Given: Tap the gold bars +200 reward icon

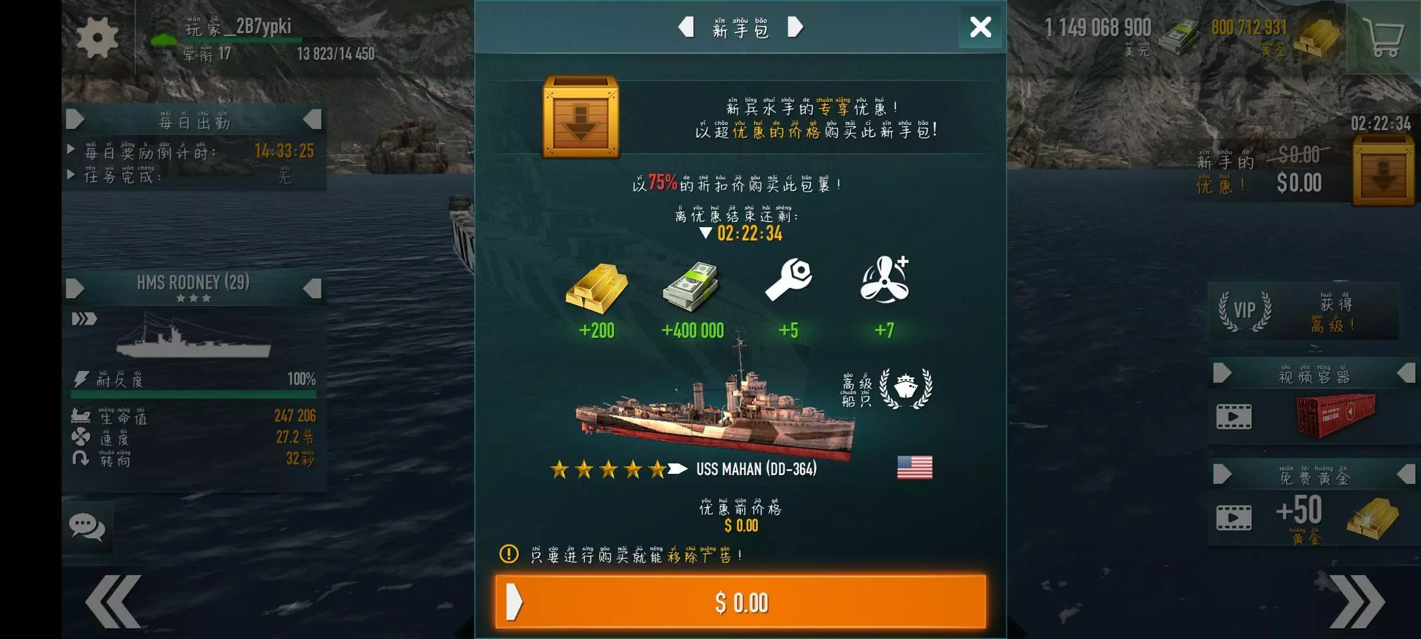Looking at the screenshot, I should [x=597, y=289].
